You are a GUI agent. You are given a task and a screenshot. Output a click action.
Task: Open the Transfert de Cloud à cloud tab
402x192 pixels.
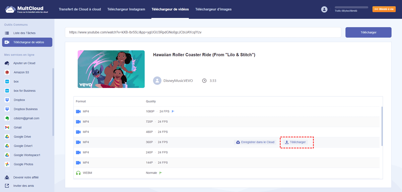[80, 9]
